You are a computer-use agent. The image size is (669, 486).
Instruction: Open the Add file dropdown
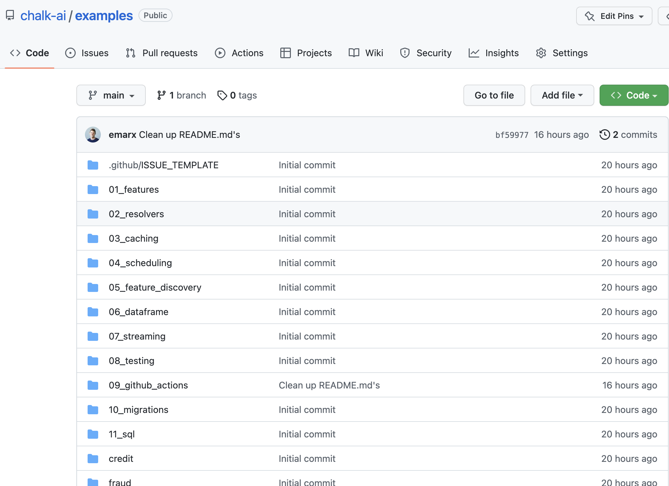click(562, 95)
